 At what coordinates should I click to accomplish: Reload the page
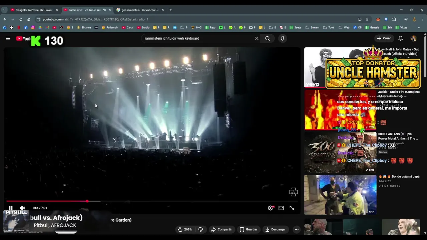pyautogui.click(x=21, y=19)
